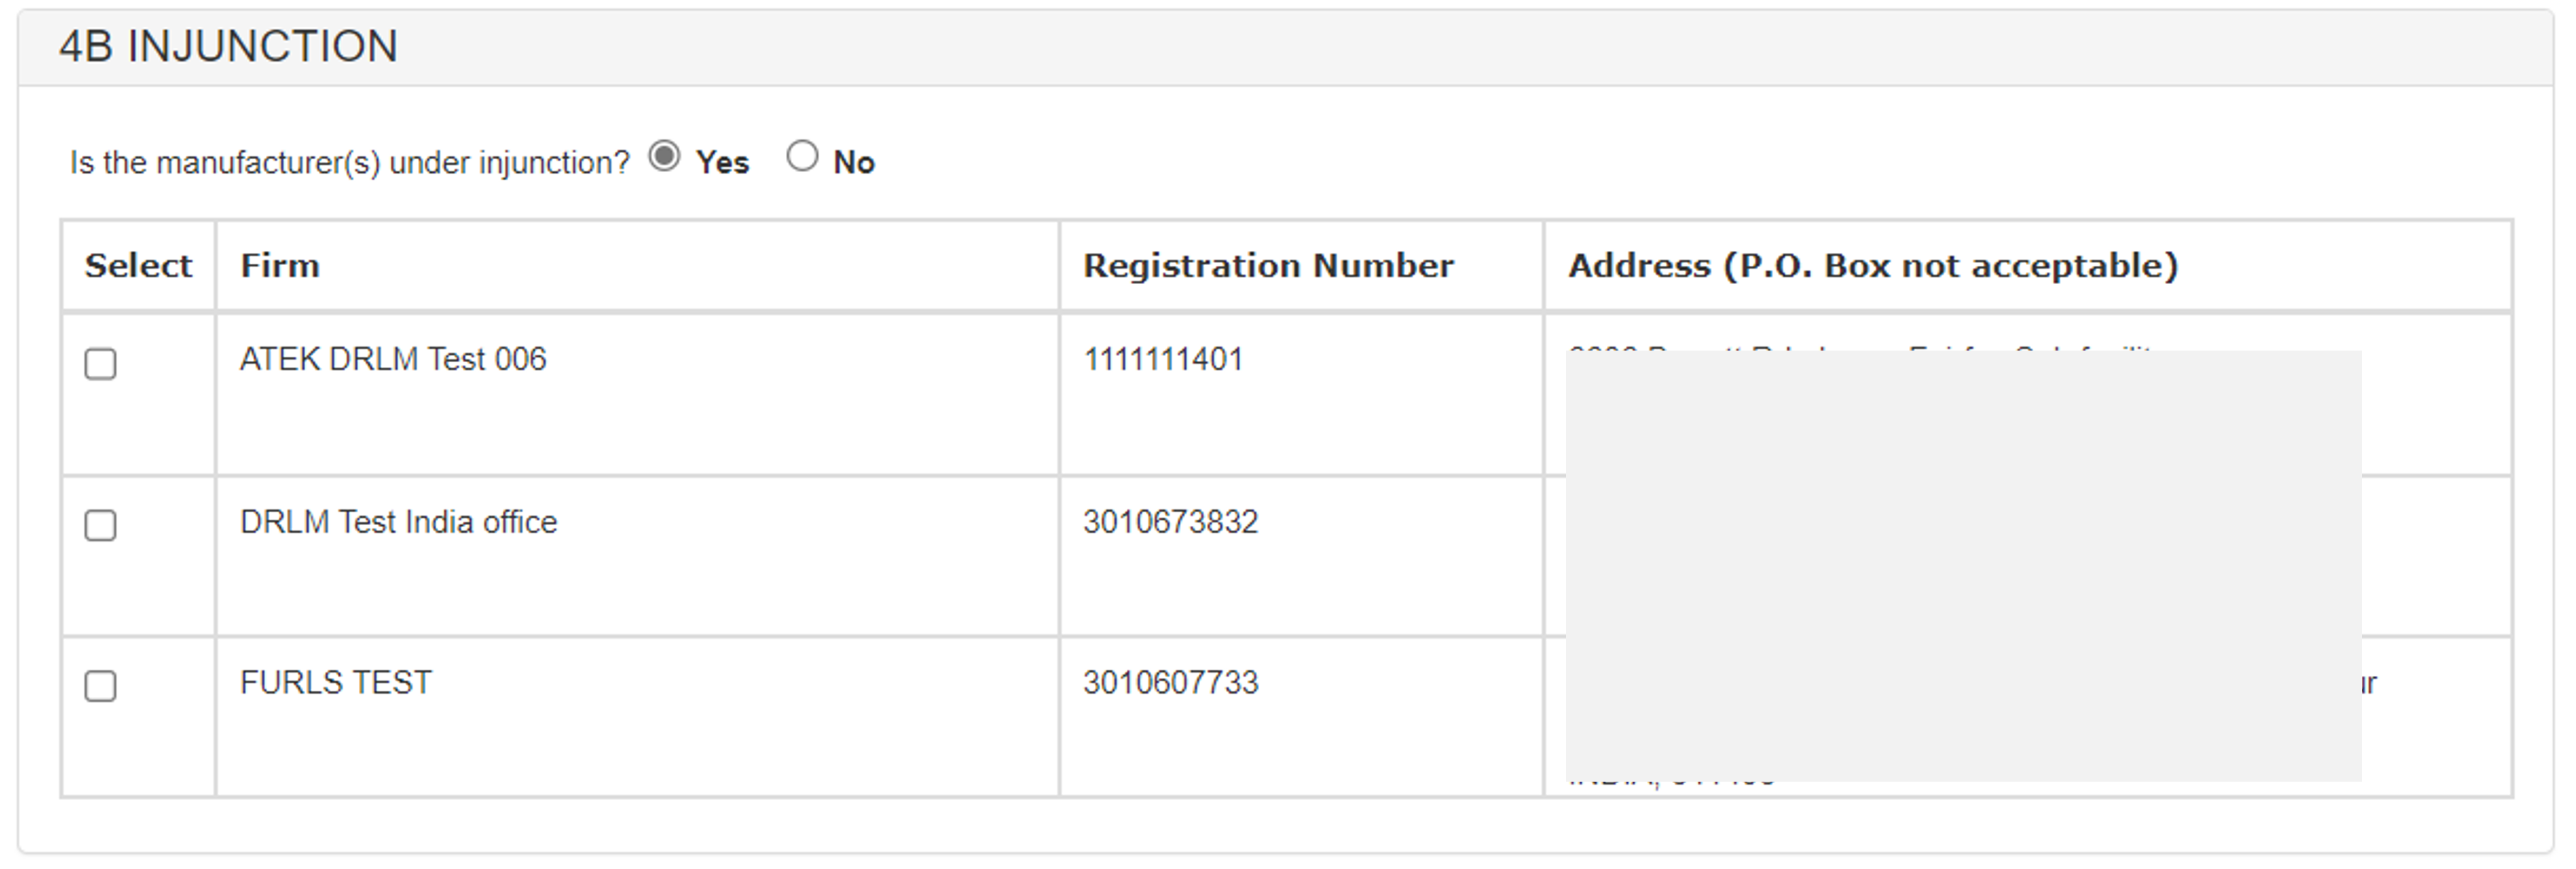This screenshot has height=869, width=2576.
Task: Click registration number 3010607733
Action: click(1170, 683)
